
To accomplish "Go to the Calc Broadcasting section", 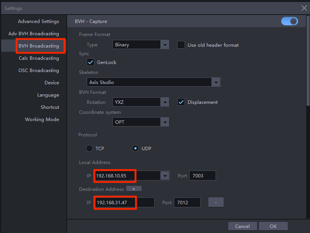I will [39, 58].
